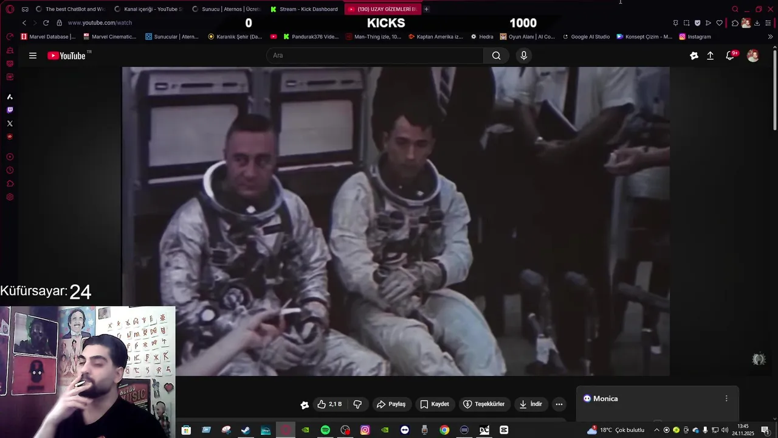Switch to 'The best ChatBot' tab
The width and height of the screenshot is (778, 438).
70,9
